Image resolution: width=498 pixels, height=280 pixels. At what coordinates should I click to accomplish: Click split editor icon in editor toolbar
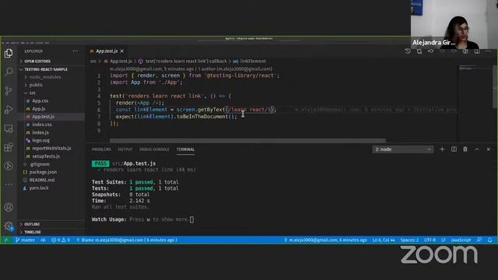477,51
